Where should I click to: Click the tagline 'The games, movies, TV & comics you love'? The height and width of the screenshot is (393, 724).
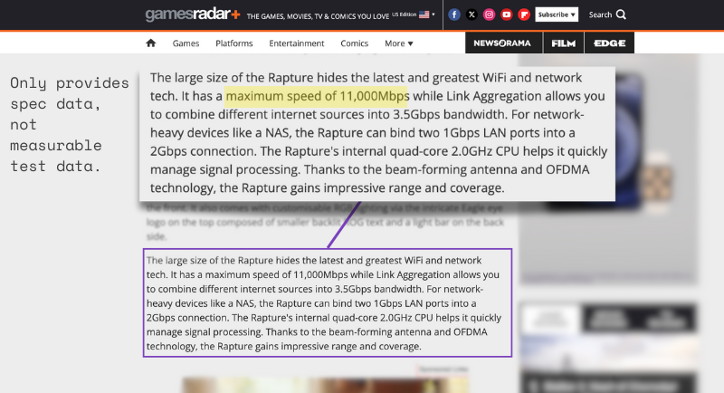318,16
